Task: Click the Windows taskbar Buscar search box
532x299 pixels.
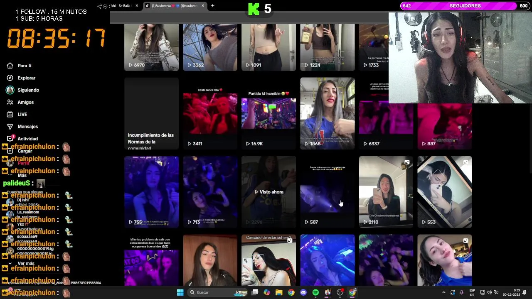Action: tap(218, 292)
